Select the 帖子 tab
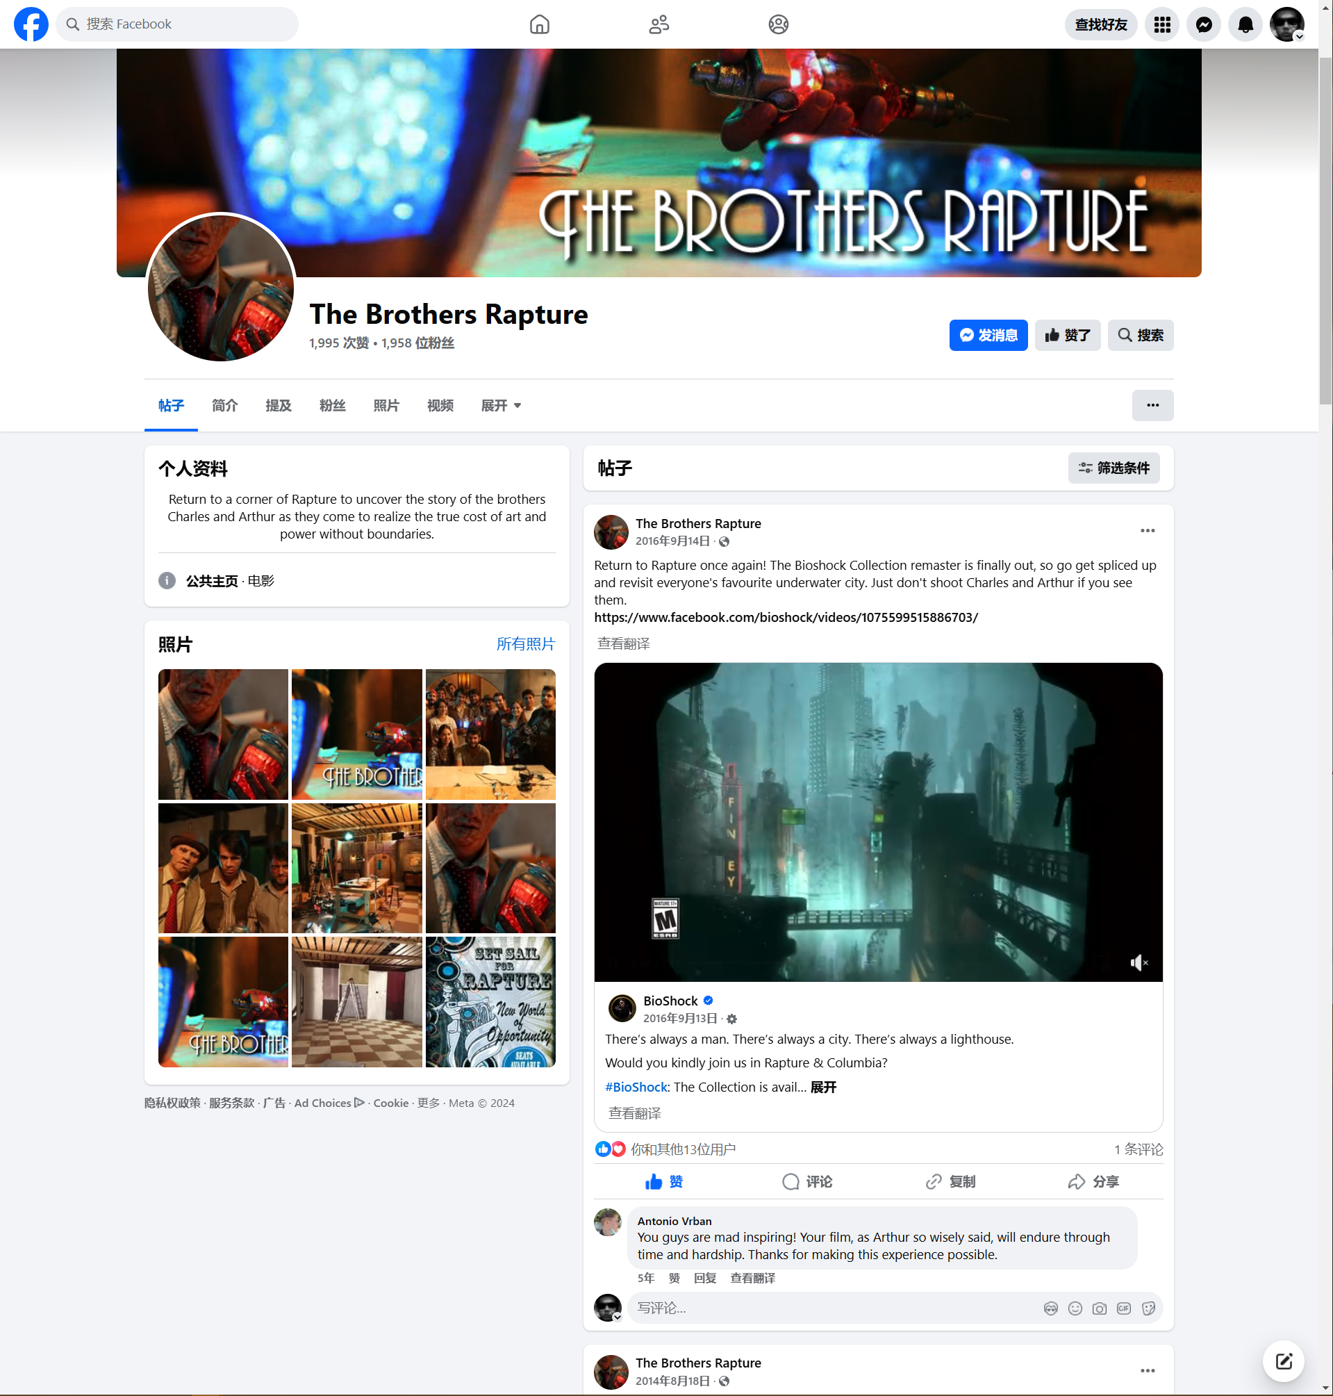The image size is (1333, 1396). pyautogui.click(x=171, y=405)
